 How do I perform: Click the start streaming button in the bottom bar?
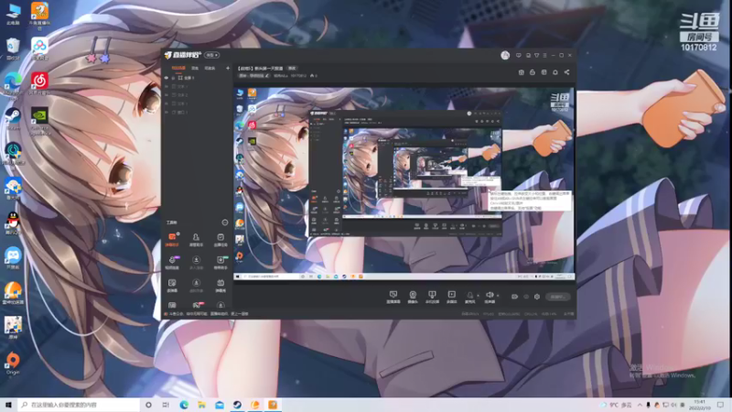(558, 297)
